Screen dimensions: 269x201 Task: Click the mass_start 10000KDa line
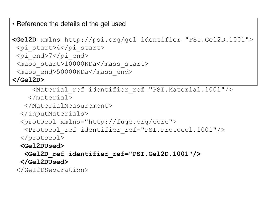point(82,64)
